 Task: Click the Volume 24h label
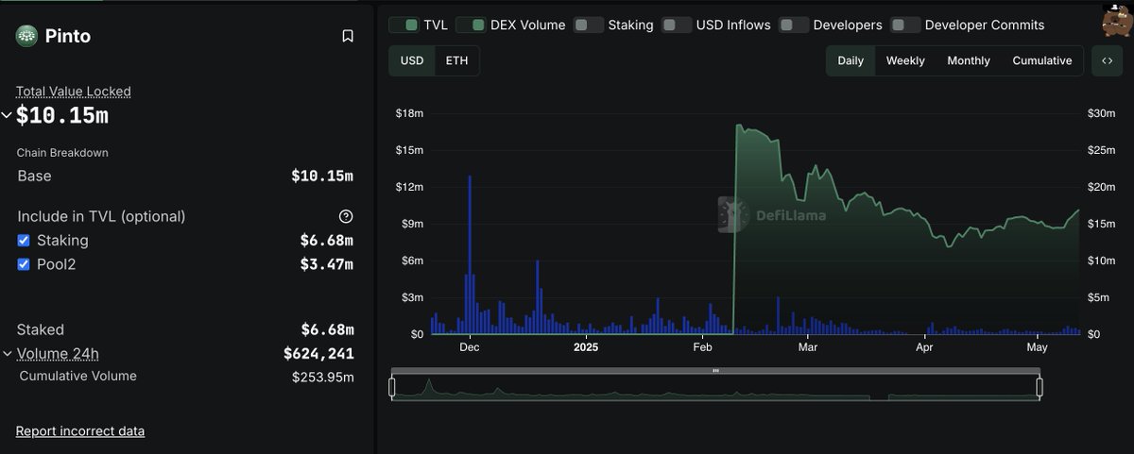click(x=58, y=354)
